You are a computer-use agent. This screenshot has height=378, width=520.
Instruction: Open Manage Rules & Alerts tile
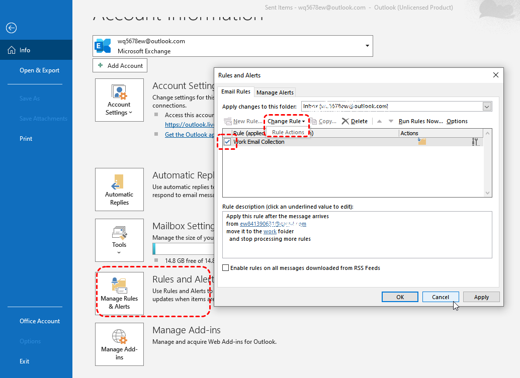click(x=119, y=294)
